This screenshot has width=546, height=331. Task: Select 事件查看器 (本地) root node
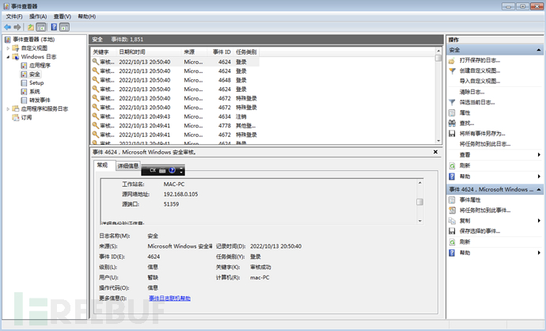tap(34, 40)
